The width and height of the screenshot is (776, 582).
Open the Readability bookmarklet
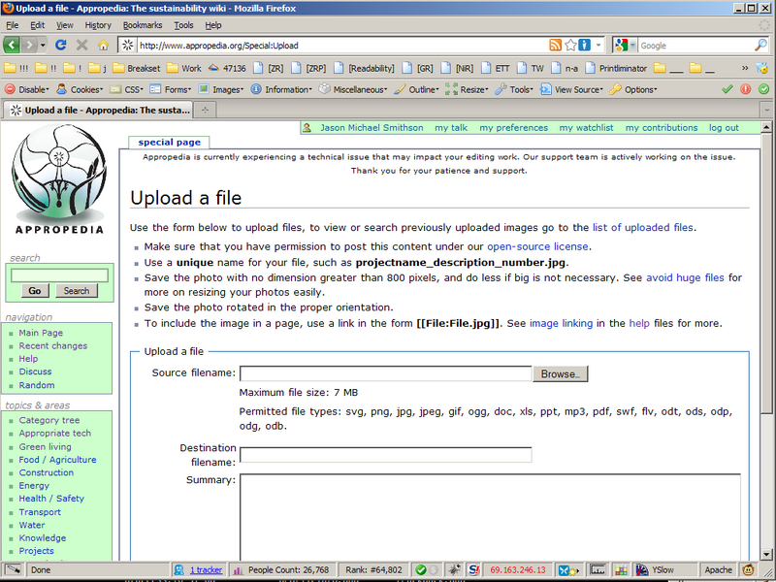tap(365, 68)
